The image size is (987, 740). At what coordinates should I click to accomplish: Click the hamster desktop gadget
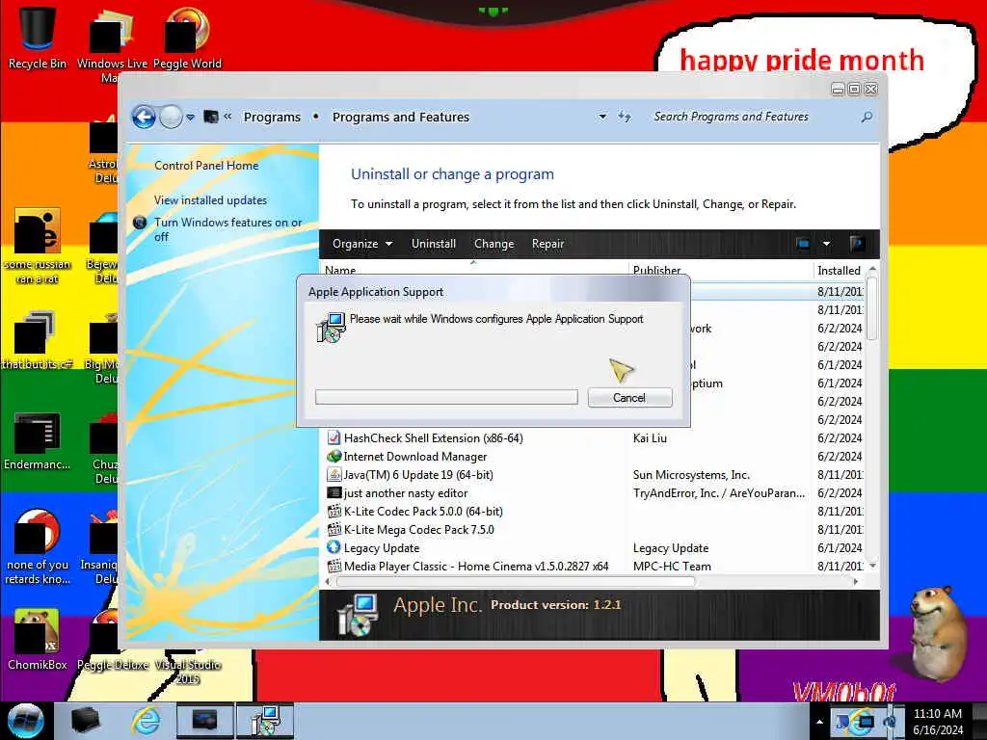[937, 632]
